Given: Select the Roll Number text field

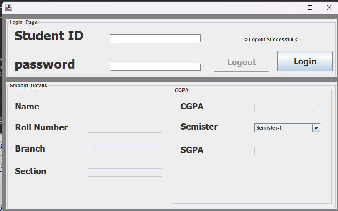Looking at the screenshot, I should 125,129.
